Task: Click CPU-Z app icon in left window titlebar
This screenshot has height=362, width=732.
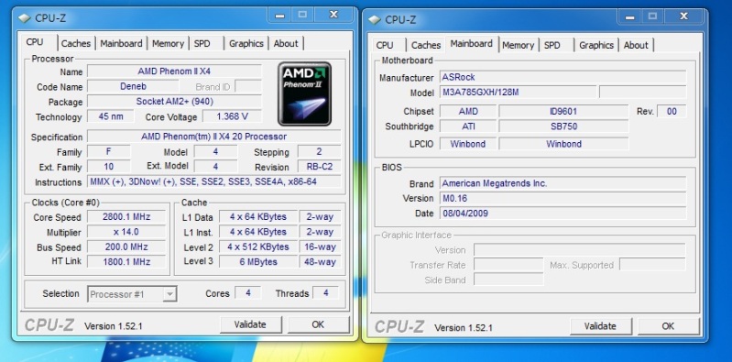Action: point(24,17)
